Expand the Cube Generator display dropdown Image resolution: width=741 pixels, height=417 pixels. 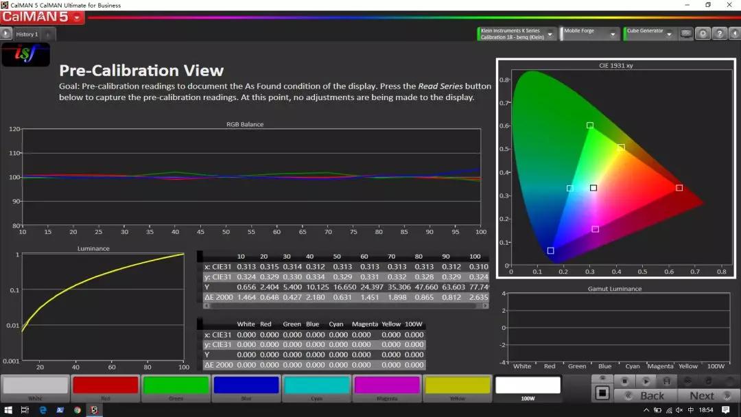(668, 34)
